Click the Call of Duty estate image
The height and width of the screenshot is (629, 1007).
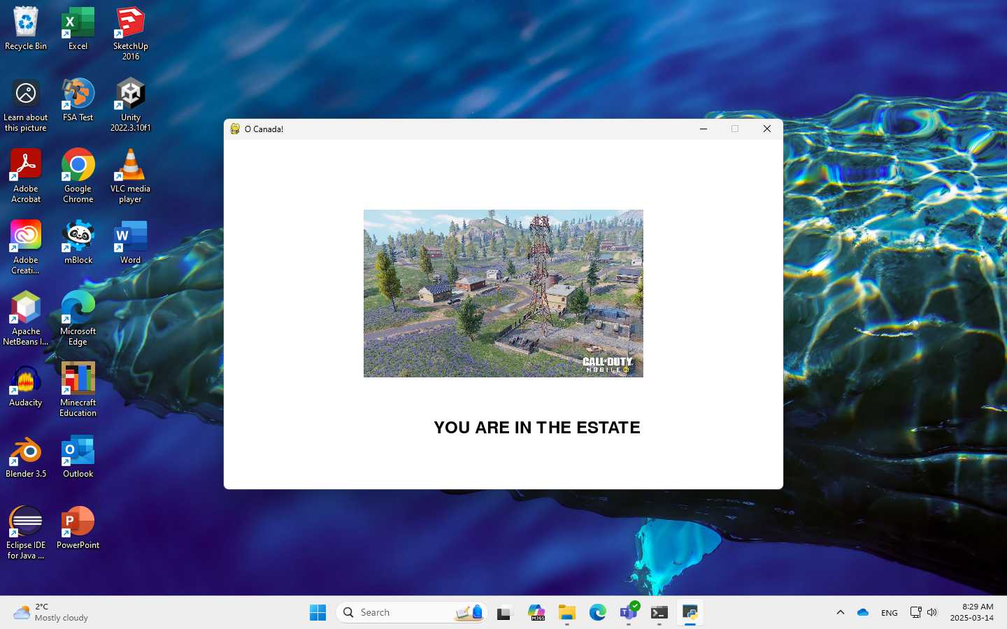503,294
